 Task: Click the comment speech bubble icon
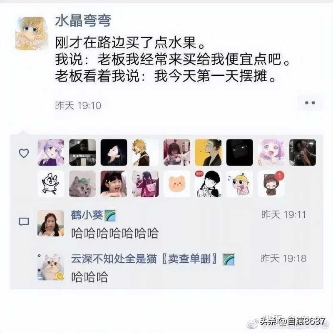pyautogui.click(x=24, y=222)
